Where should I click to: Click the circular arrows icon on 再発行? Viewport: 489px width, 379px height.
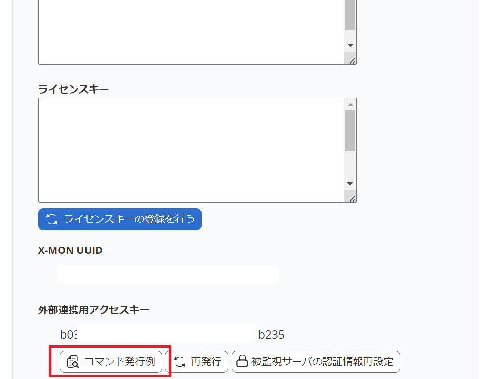pyautogui.click(x=180, y=362)
